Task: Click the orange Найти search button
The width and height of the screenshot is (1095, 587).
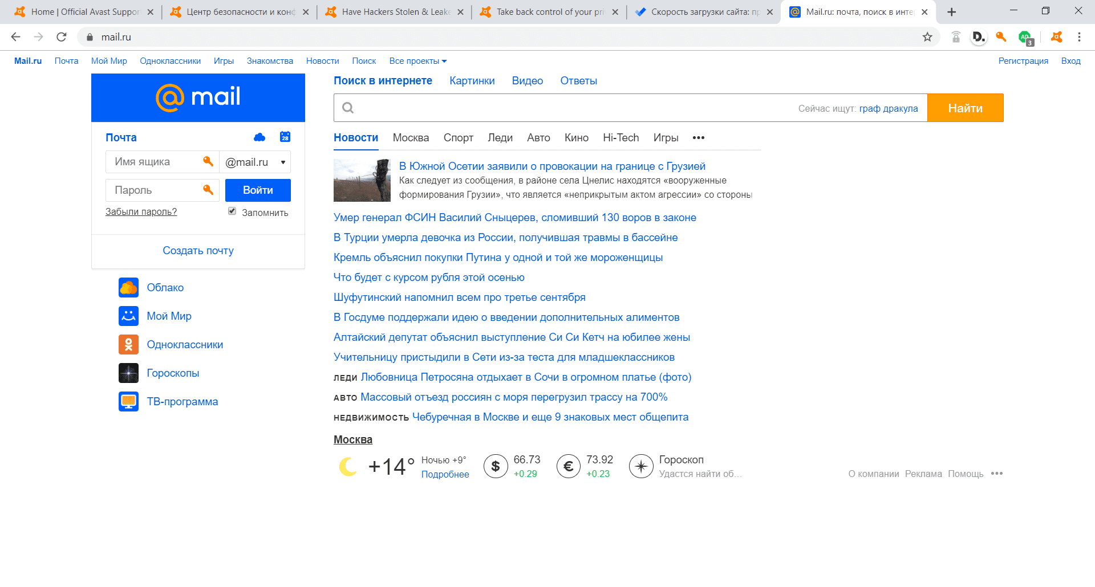Action: tap(965, 108)
